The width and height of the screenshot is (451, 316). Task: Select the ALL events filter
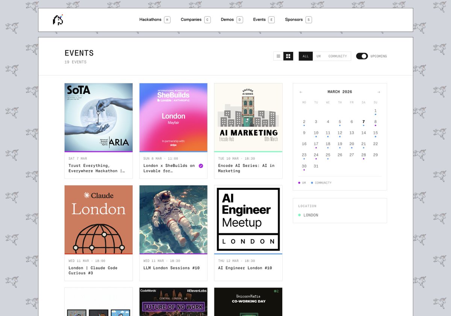306,56
